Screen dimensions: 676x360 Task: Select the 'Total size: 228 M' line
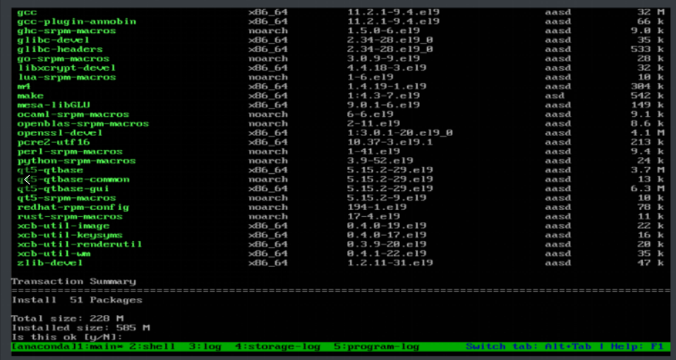click(x=68, y=318)
